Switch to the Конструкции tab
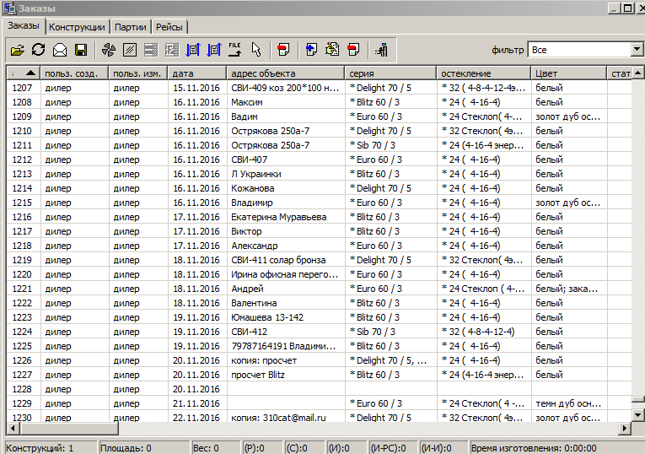 (x=77, y=27)
